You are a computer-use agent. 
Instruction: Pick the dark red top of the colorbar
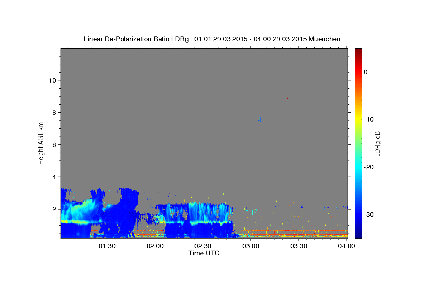pyautogui.click(x=358, y=50)
